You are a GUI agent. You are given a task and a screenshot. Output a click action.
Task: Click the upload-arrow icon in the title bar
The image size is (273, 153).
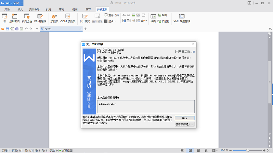(x=249, y=3)
